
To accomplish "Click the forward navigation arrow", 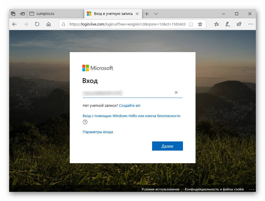I will (x=26, y=24).
